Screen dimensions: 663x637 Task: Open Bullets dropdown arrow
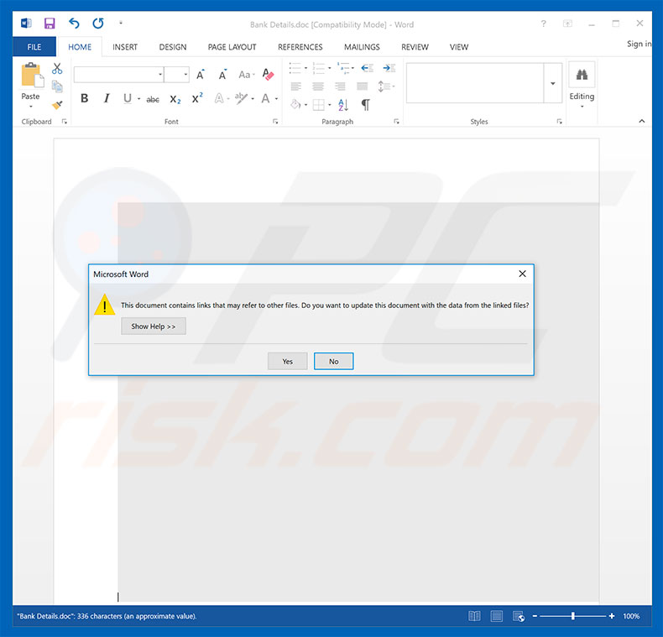tap(305, 68)
